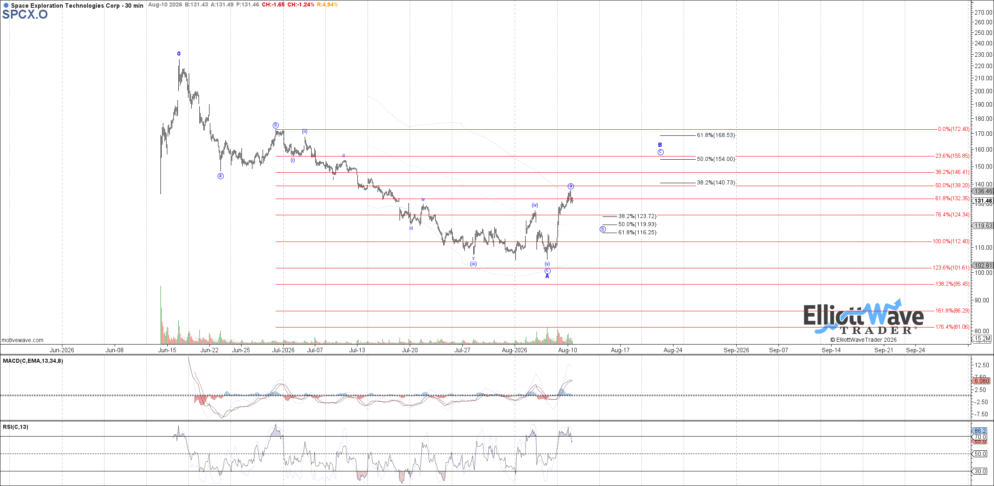This screenshot has height=486, width=994.
Task: Select the red 38.2%(146.41) level label
Action: (x=952, y=172)
